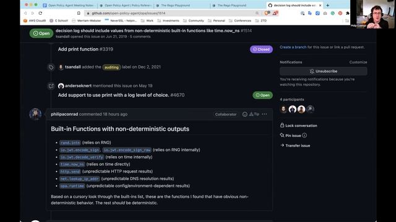Expand the ZTD bookmarks folder
Screen dimensions: 396x222
(261, 20)
